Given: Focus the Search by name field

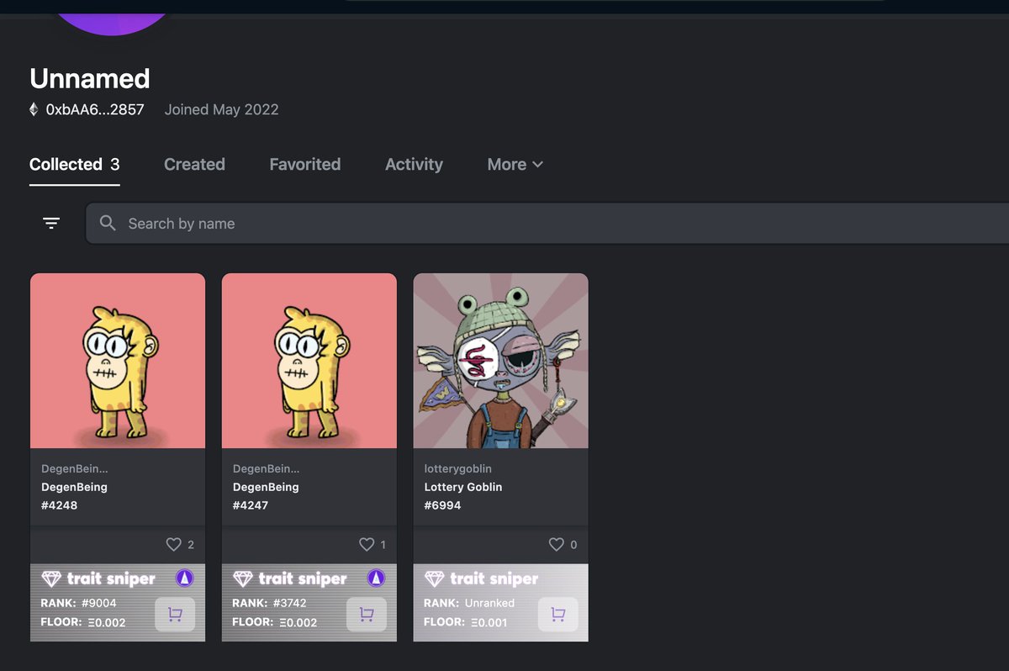Looking at the screenshot, I should tap(547, 224).
